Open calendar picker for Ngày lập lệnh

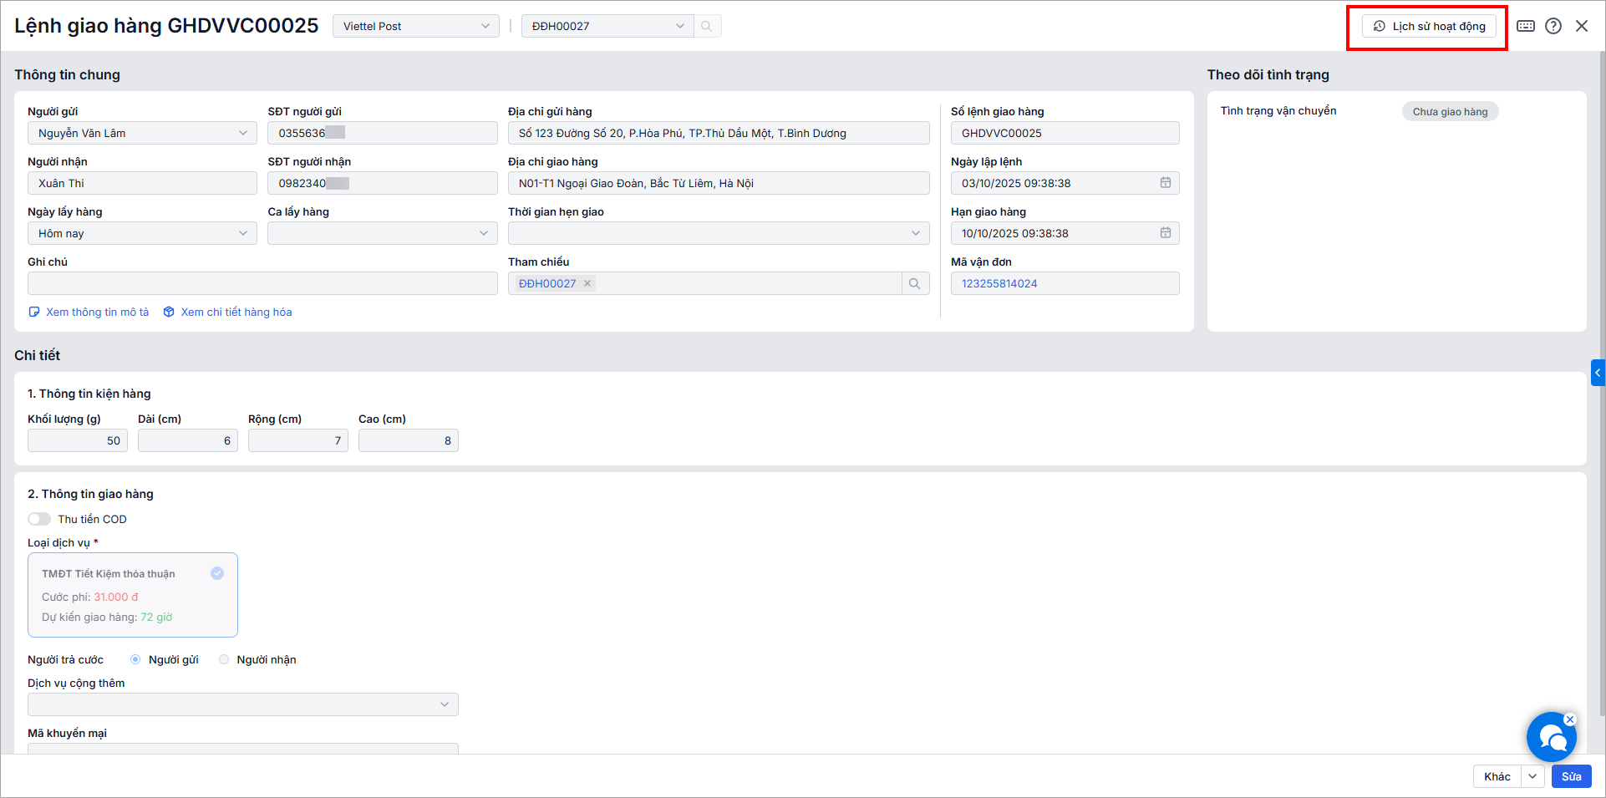tap(1166, 183)
